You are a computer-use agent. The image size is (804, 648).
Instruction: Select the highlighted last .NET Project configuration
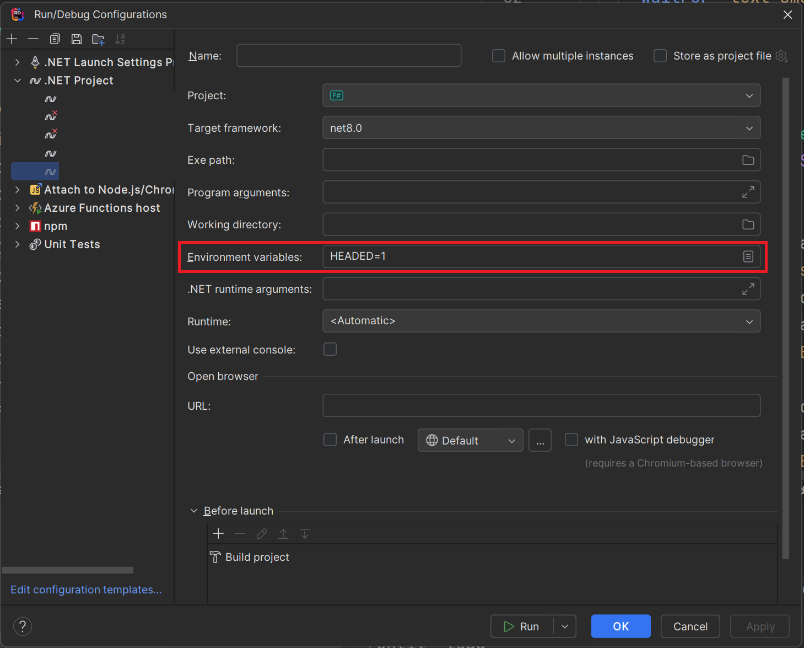coord(35,172)
